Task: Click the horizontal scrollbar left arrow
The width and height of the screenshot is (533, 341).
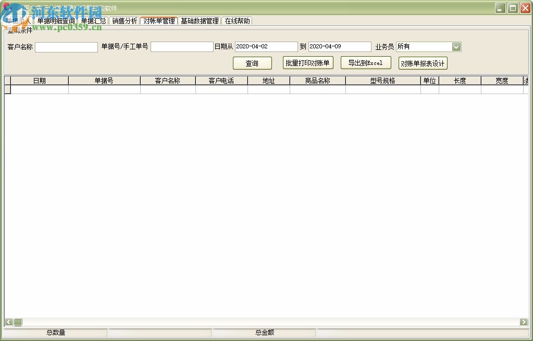Action: [x=9, y=322]
